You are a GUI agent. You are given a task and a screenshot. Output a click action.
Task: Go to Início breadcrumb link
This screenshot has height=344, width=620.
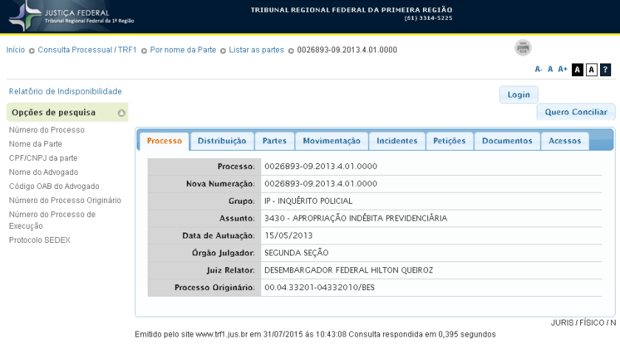point(15,49)
